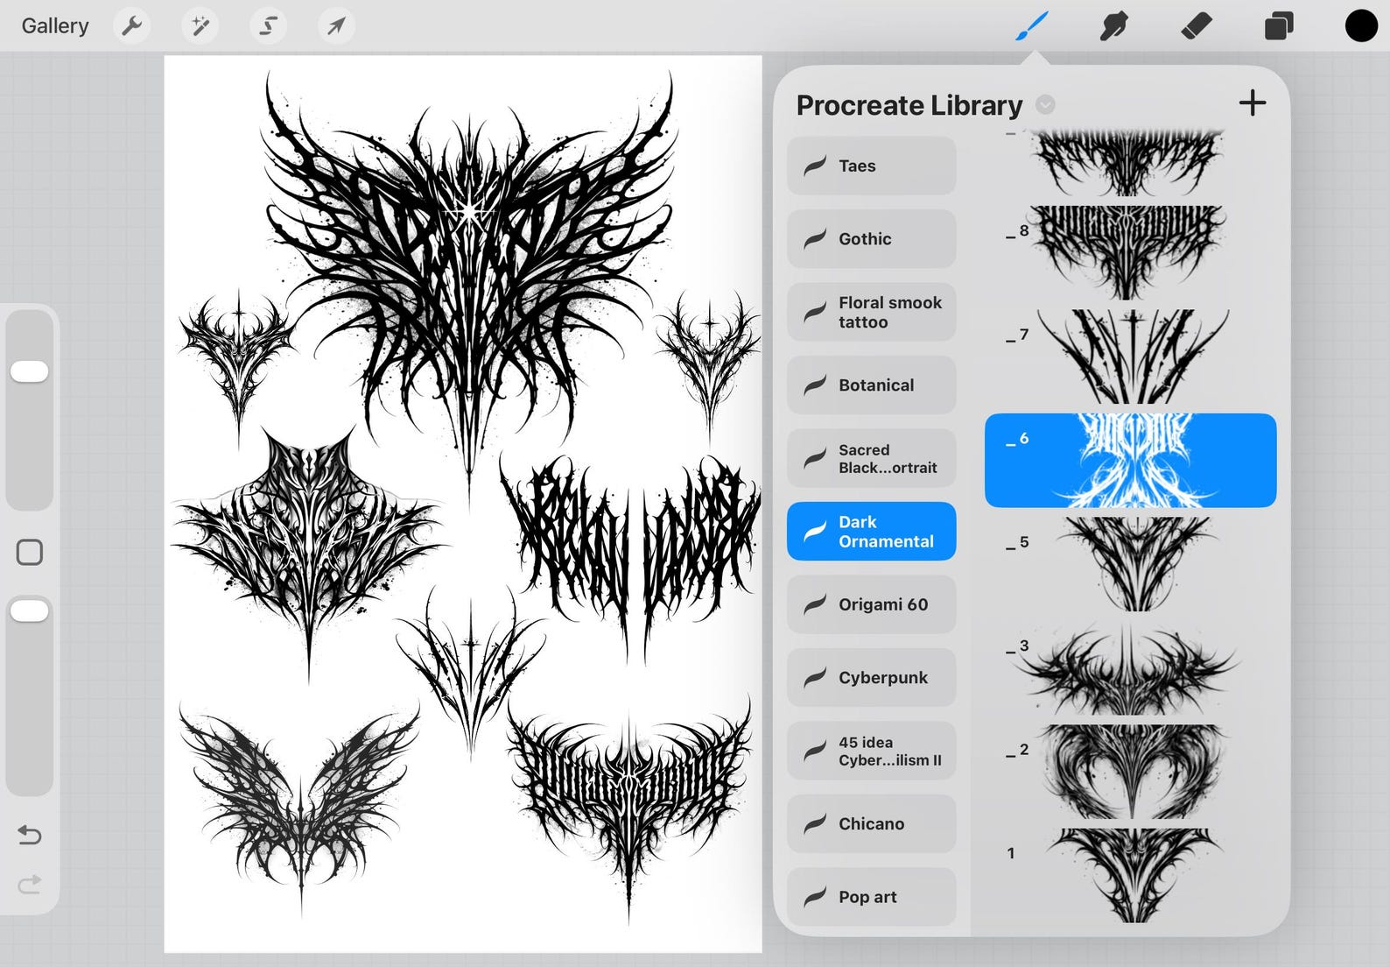Open the Taes brush set

[x=872, y=166]
